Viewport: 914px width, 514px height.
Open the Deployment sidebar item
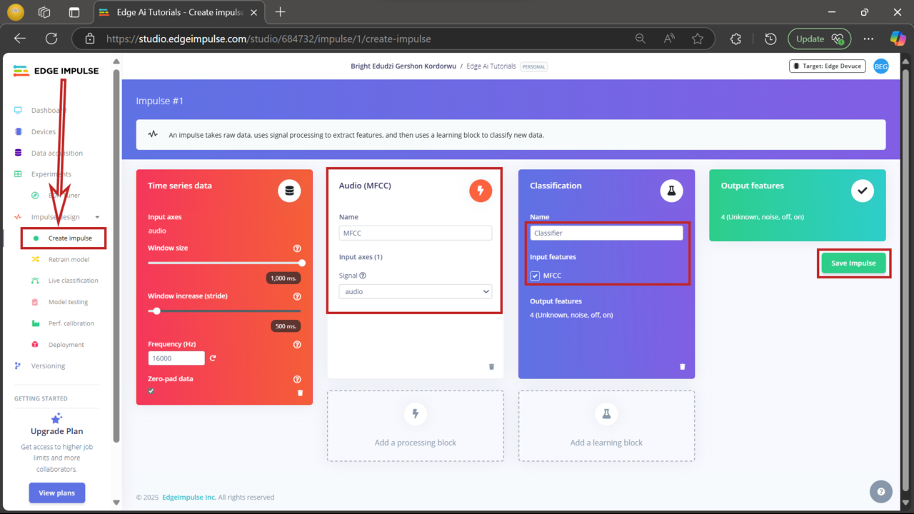pos(66,345)
